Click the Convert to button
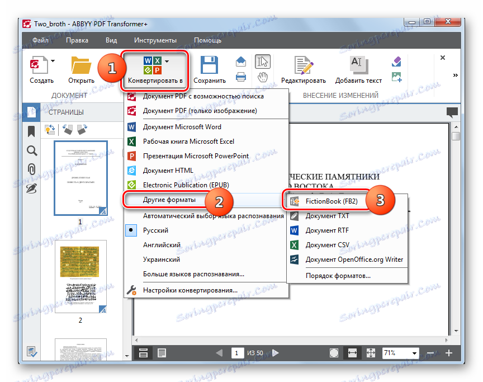 coord(155,71)
